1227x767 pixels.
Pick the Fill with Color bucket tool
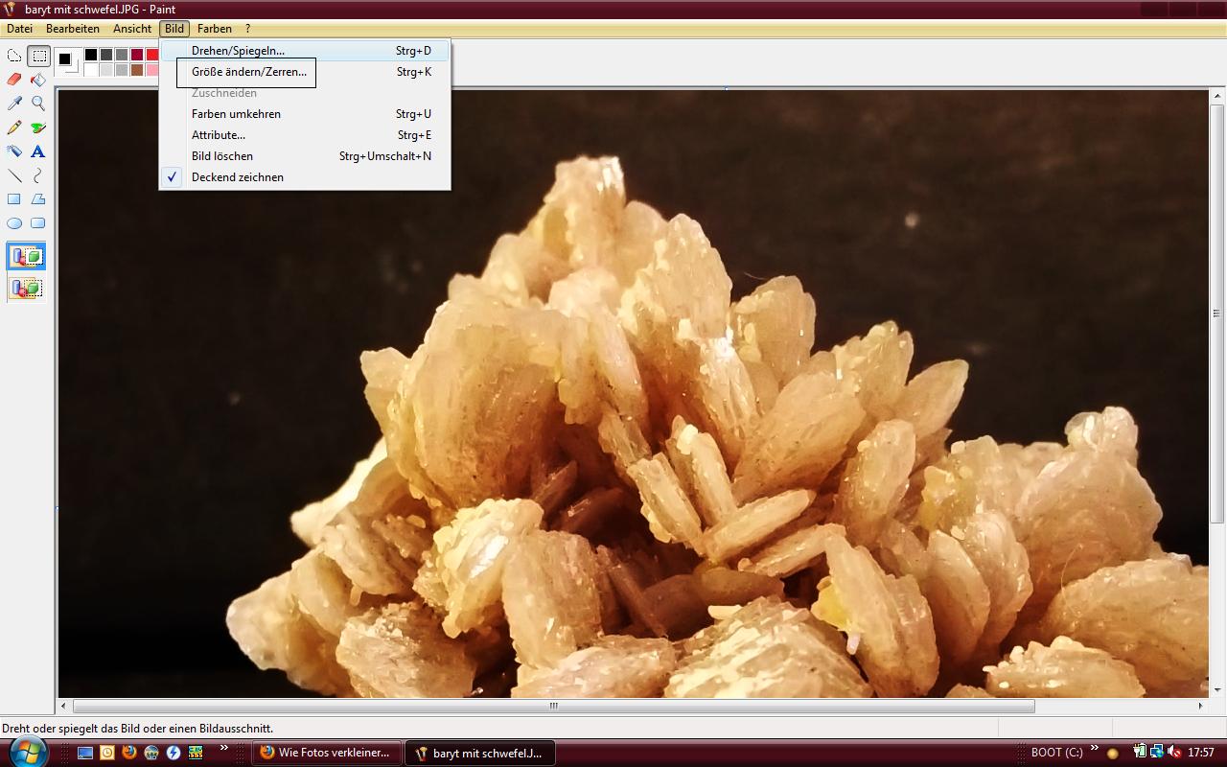coord(38,80)
